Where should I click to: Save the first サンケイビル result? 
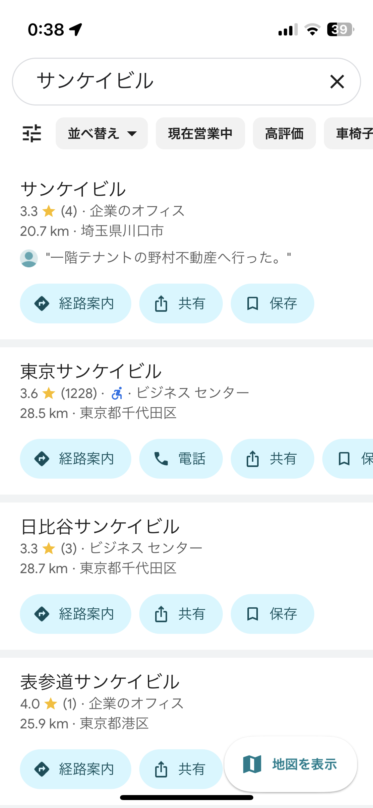click(x=272, y=303)
